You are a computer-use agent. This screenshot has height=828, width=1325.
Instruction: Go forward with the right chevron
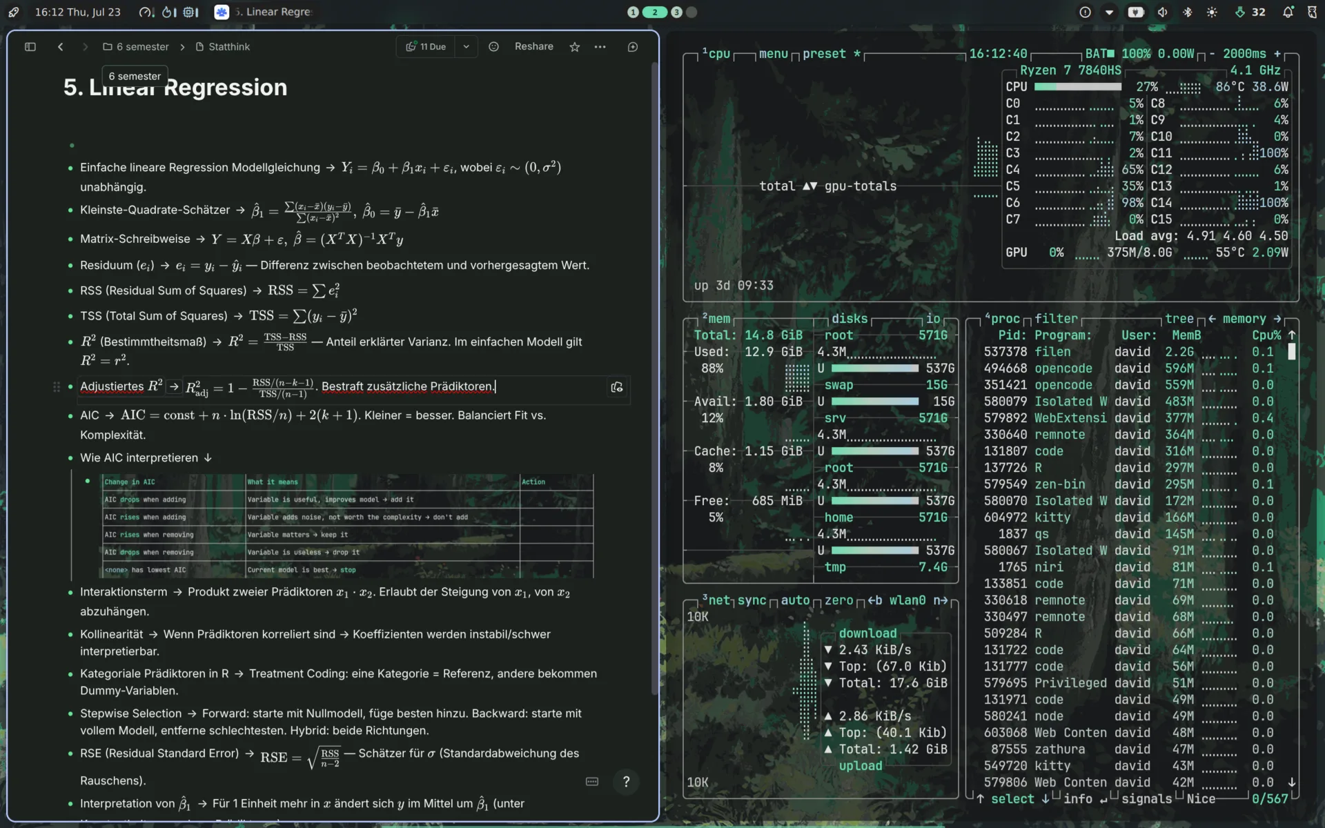click(85, 47)
